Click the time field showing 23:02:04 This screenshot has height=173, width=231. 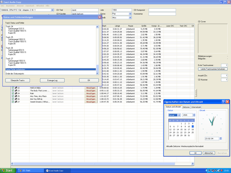point(212,138)
